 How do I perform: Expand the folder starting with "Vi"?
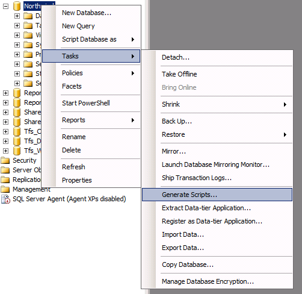[x=17, y=35]
